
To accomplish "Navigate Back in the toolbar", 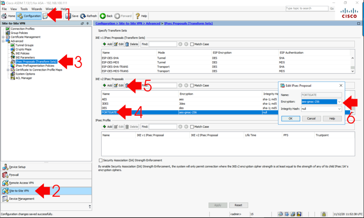I will click(x=106, y=16).
